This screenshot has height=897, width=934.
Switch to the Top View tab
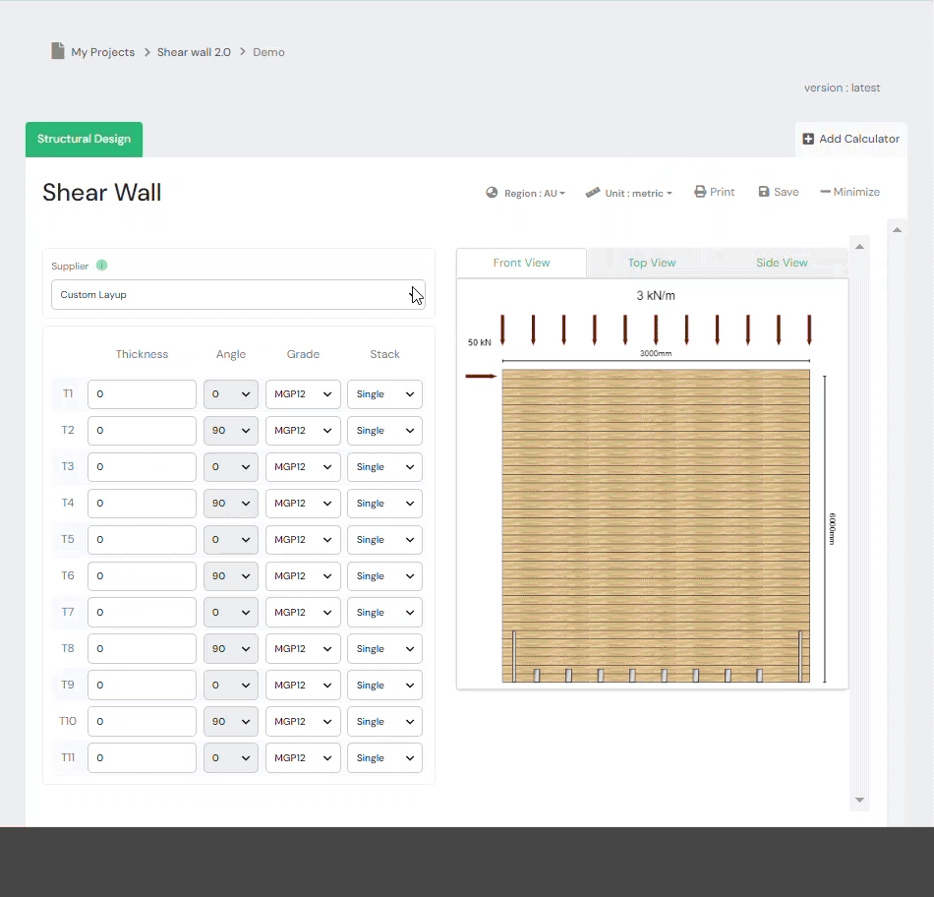click(652, 263)
